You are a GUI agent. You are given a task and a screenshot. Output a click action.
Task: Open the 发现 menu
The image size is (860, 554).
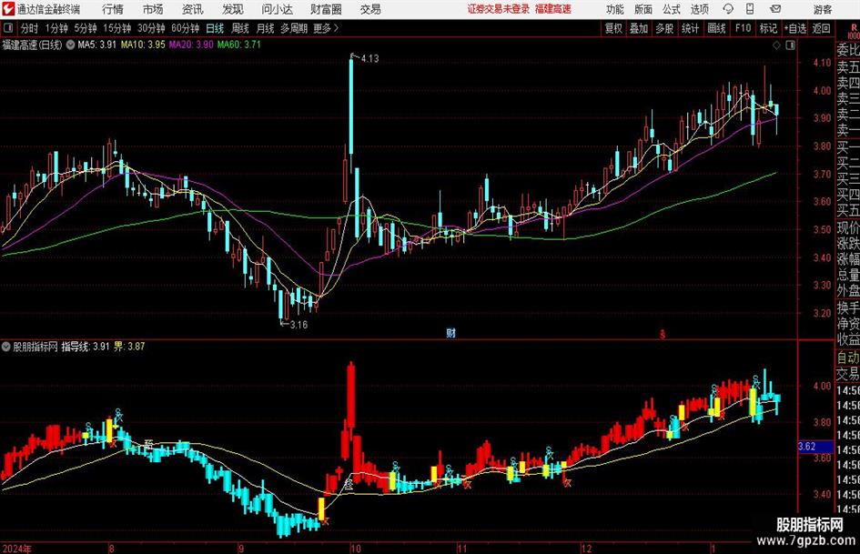[x=233, y=9]
